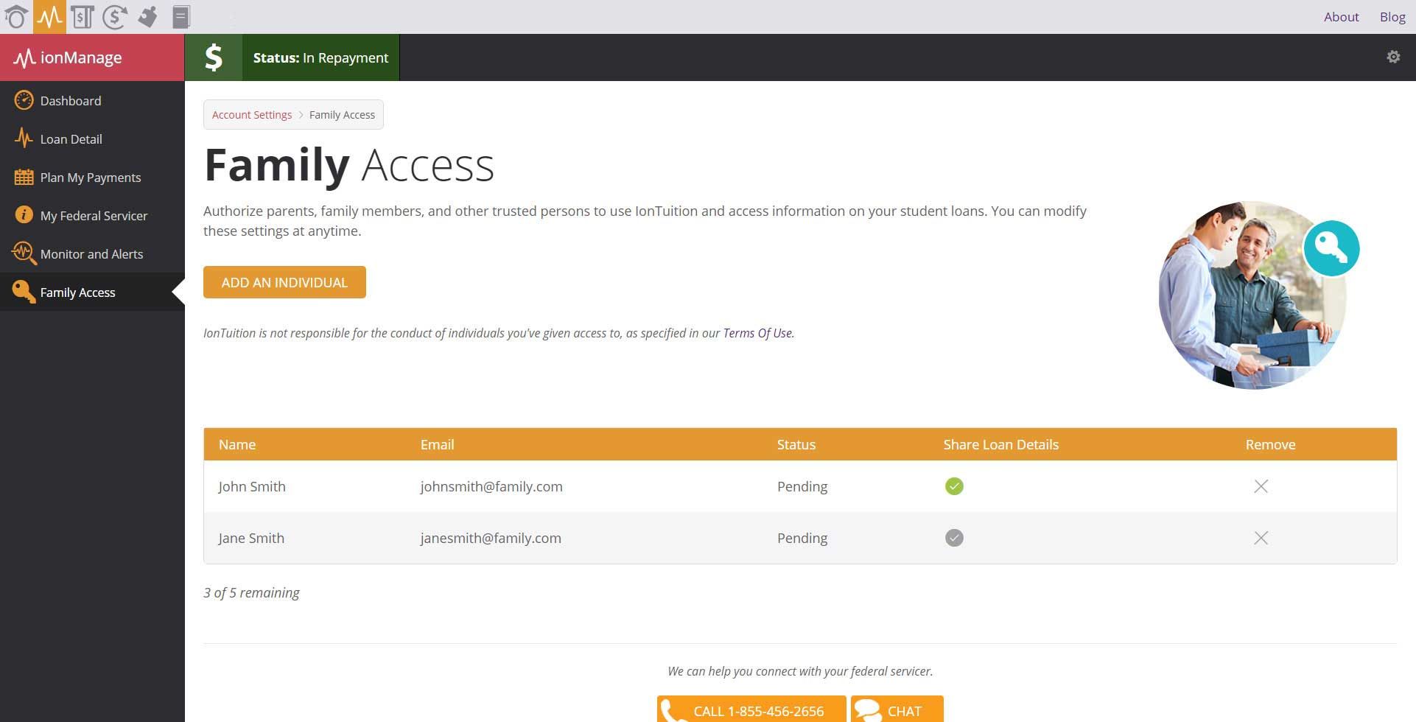Image resolution: width=1416 pixels, height=722 pixels.
Task: Click the '3 of 5 remaining' text
Action: click(251, 592)
